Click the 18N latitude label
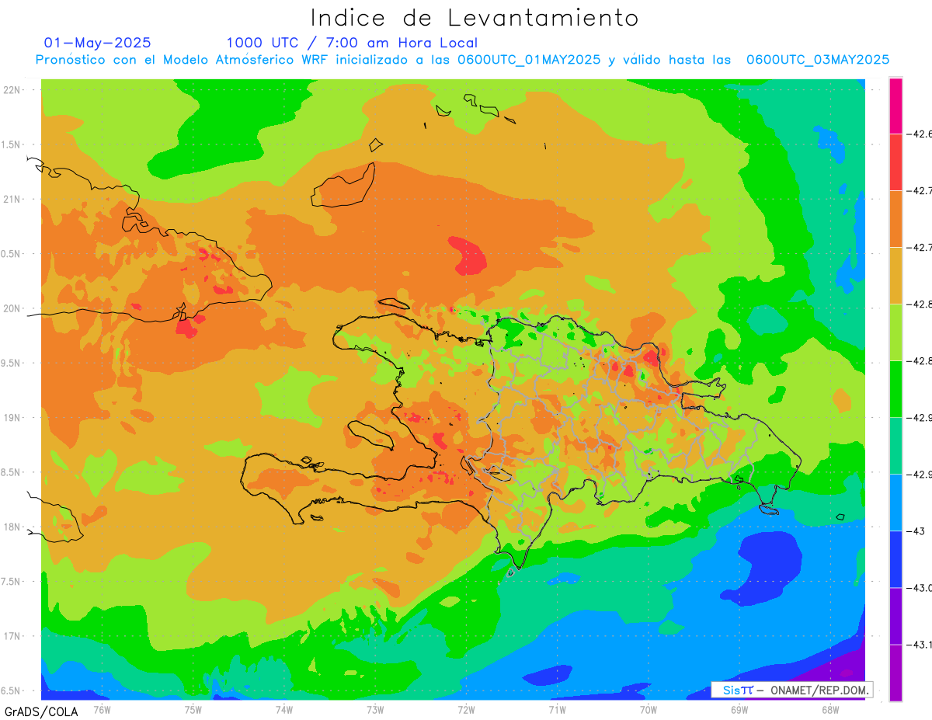This screenshot has height=720, width=932. pyautogui.click(x=13, y=527)
